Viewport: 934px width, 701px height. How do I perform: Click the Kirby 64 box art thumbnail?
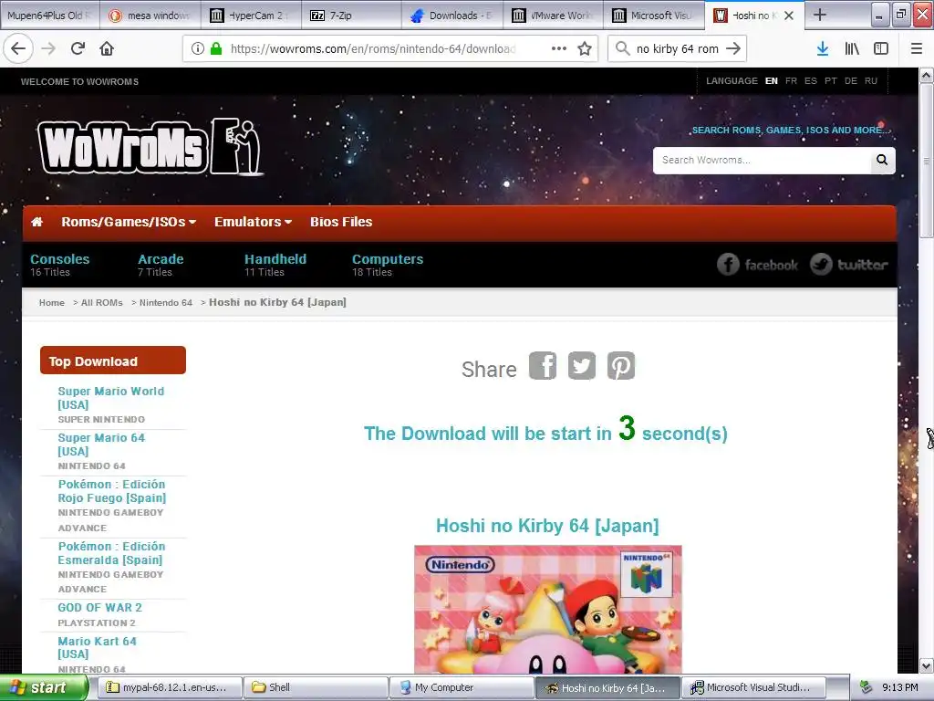click(x=548, y=609)
